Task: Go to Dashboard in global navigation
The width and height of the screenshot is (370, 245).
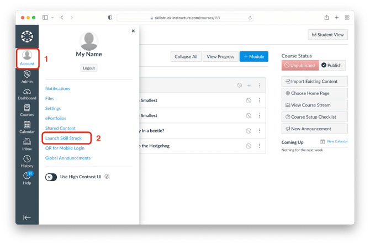Action: (x=27, y=94)
